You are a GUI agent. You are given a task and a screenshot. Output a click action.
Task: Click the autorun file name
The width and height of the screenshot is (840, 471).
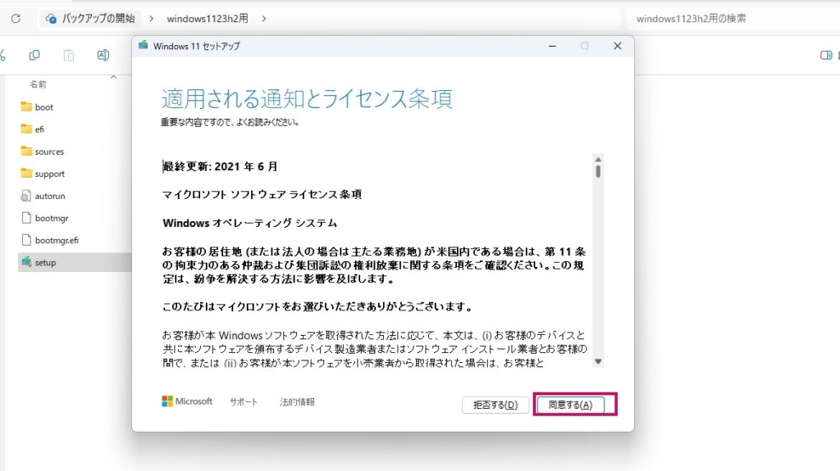point(50,196)
